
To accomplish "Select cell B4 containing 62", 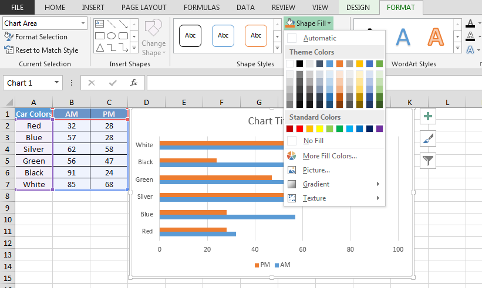I will click(x=71, y=150).
